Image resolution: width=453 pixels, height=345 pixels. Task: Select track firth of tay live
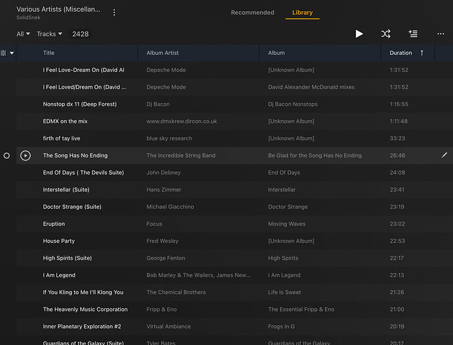point(62,138)
